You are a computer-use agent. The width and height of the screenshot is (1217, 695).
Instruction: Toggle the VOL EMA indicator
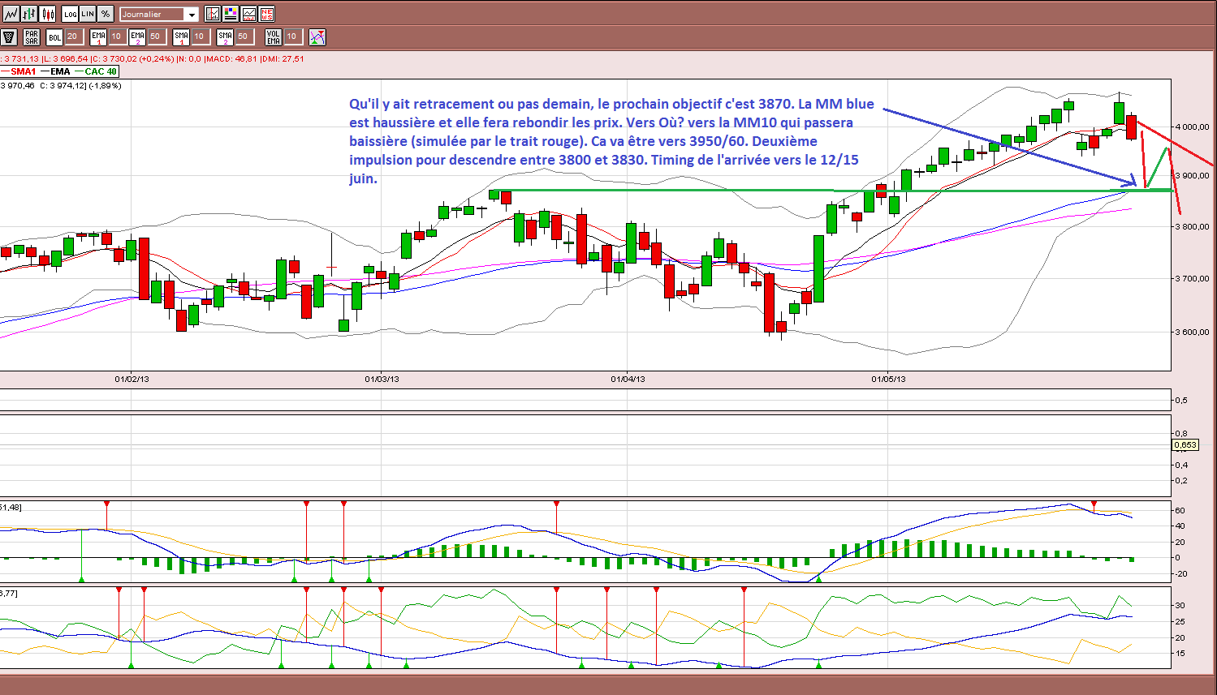(274, 37)
